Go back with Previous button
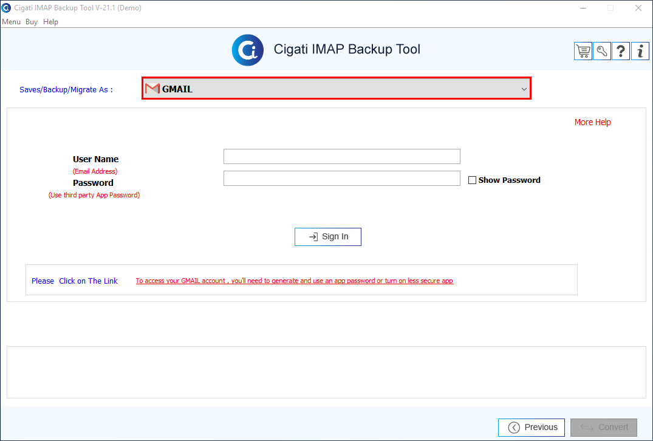The height and width of the screenshot is (441, 653). [x=532, y=427]
